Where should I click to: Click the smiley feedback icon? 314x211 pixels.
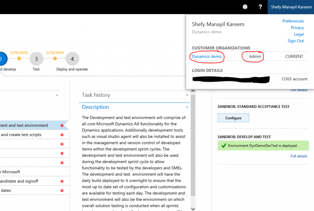[245, 7]
